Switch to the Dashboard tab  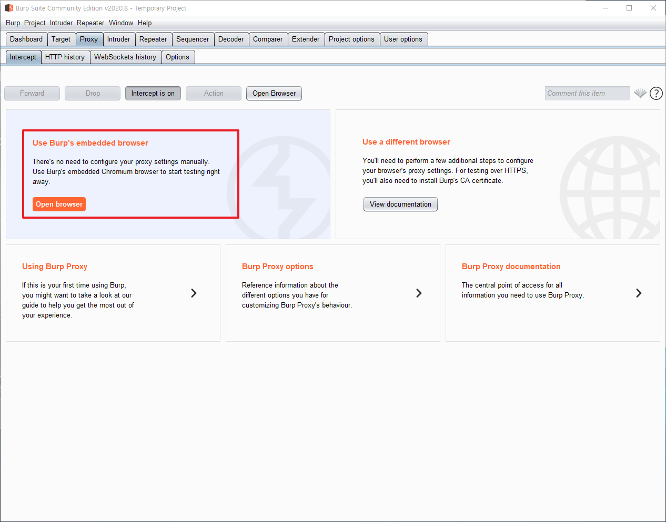point(26,39)
